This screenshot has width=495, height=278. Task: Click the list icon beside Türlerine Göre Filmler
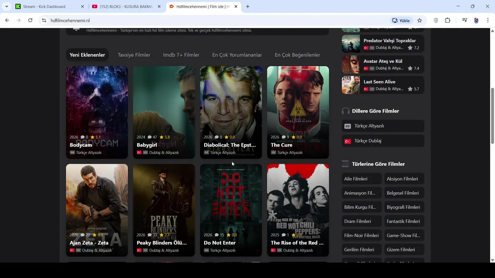(345, 164)
